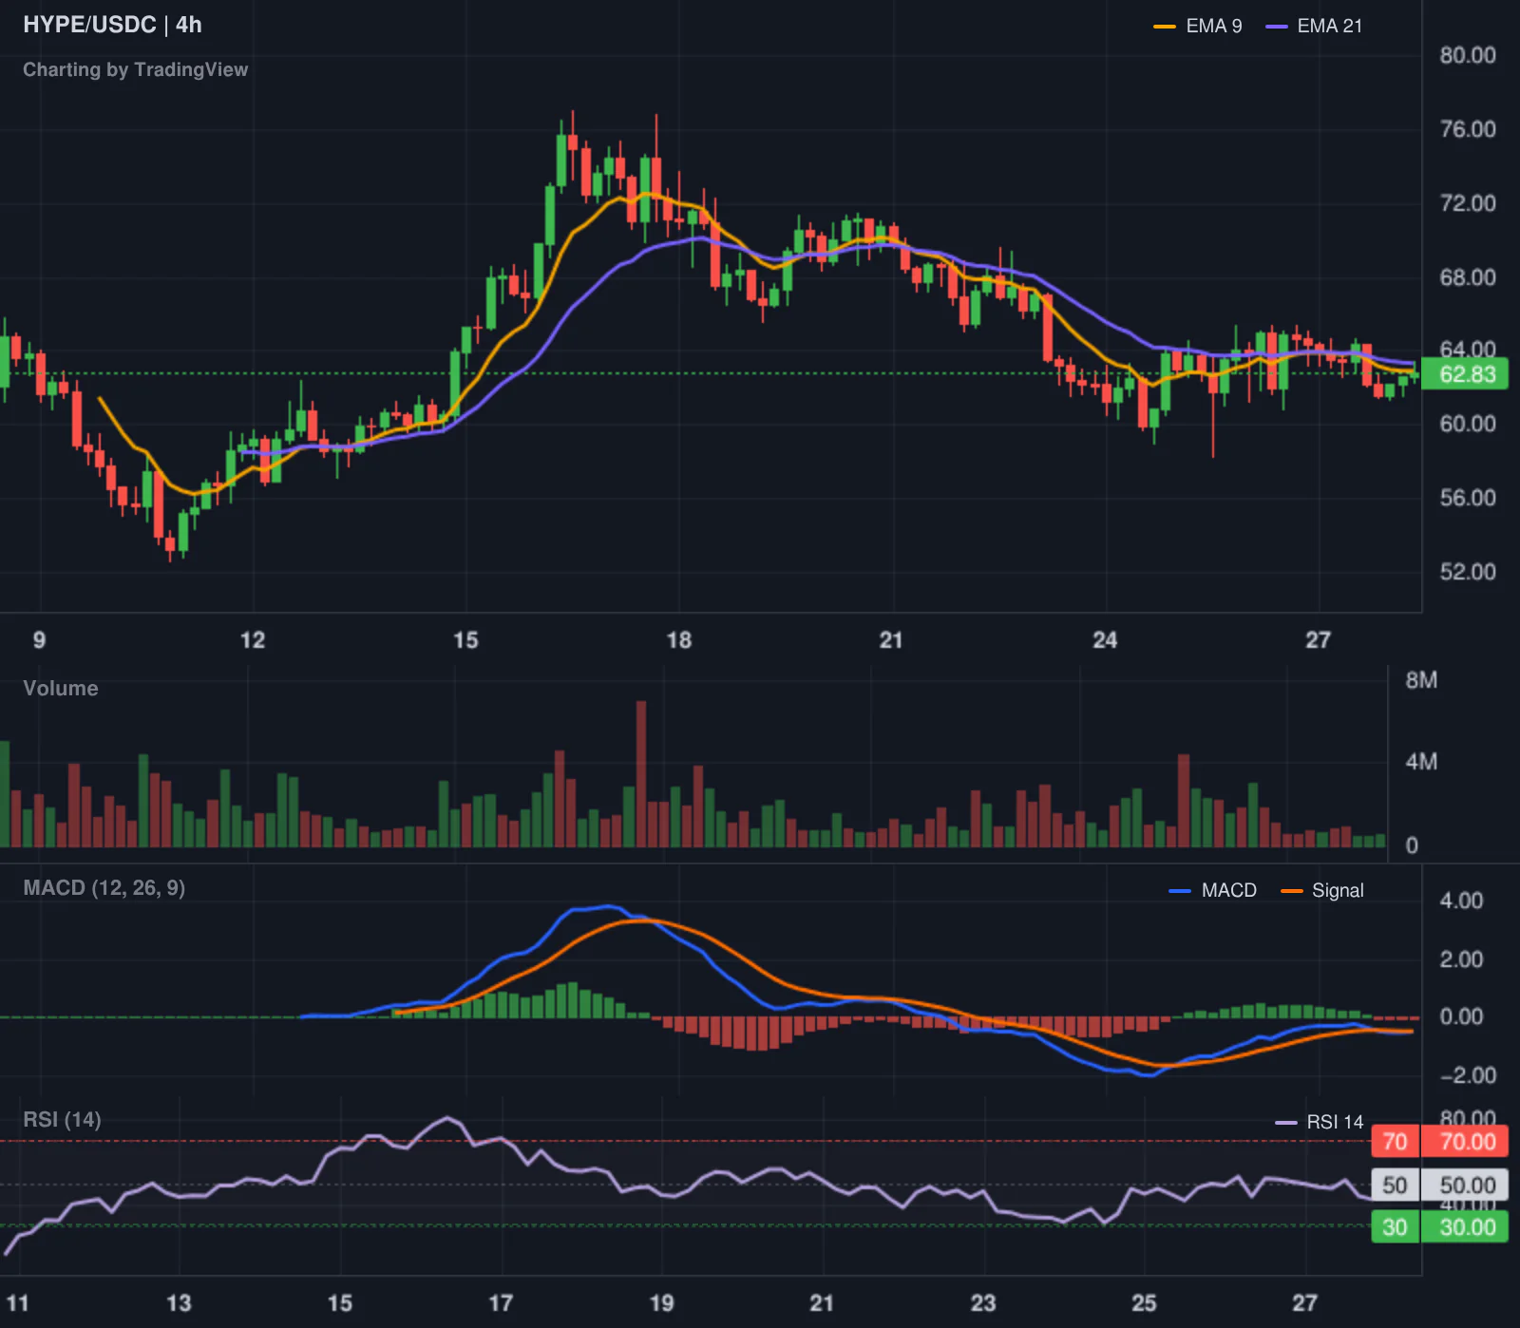Click the 60.00 price axis label

point(1468,424)
